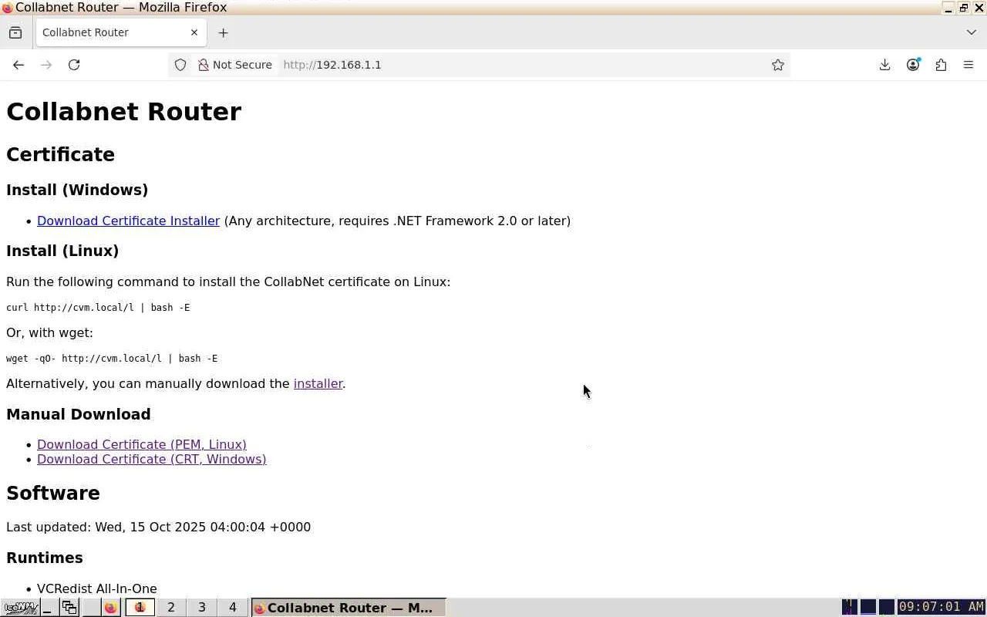
Task: Click the Collabnet Router taskbar window button
Action: click(349, 608)
